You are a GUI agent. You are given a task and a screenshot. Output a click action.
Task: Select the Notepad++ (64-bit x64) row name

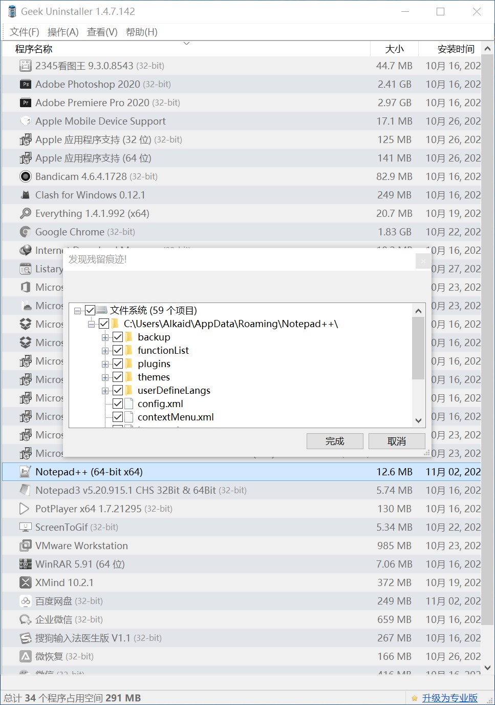tap(89, 472)
